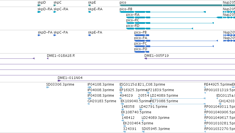Click the RP001040906 EST label

(220, 112)
